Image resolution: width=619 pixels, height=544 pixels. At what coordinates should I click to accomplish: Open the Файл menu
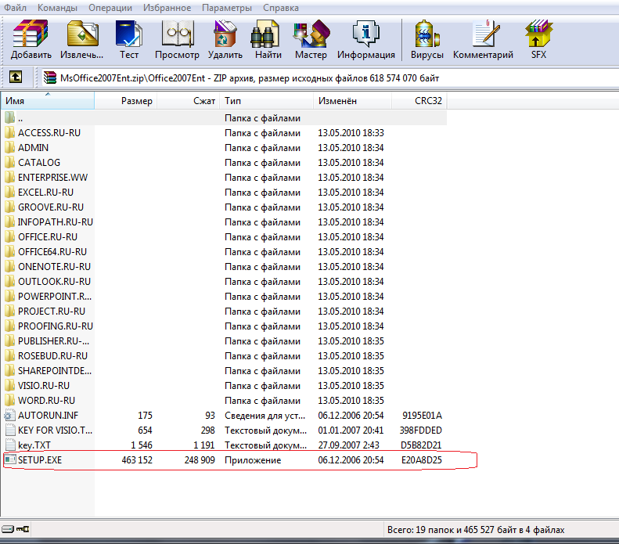pos(15,8)
